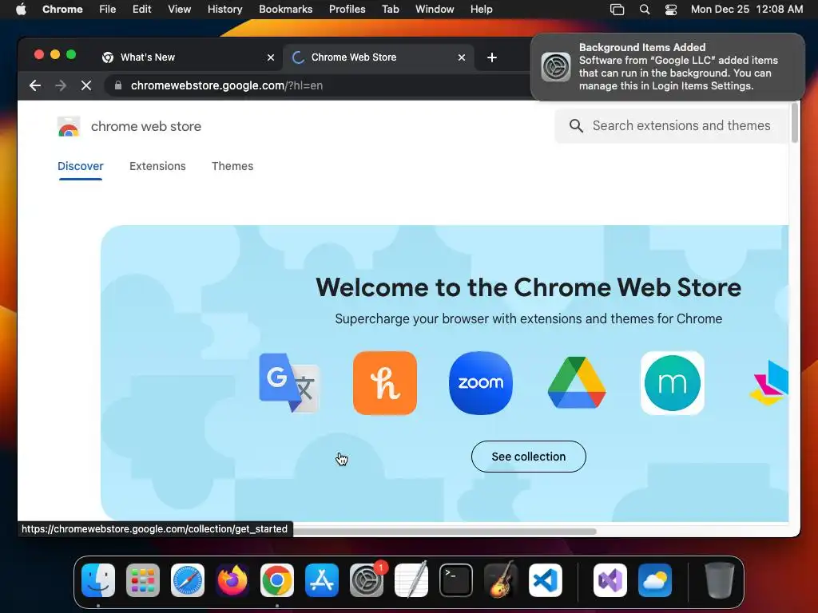Image resolution: width=818 pixels, height=613 pixels.
Task: Open Launchpad from the dock
Action: 143,580
